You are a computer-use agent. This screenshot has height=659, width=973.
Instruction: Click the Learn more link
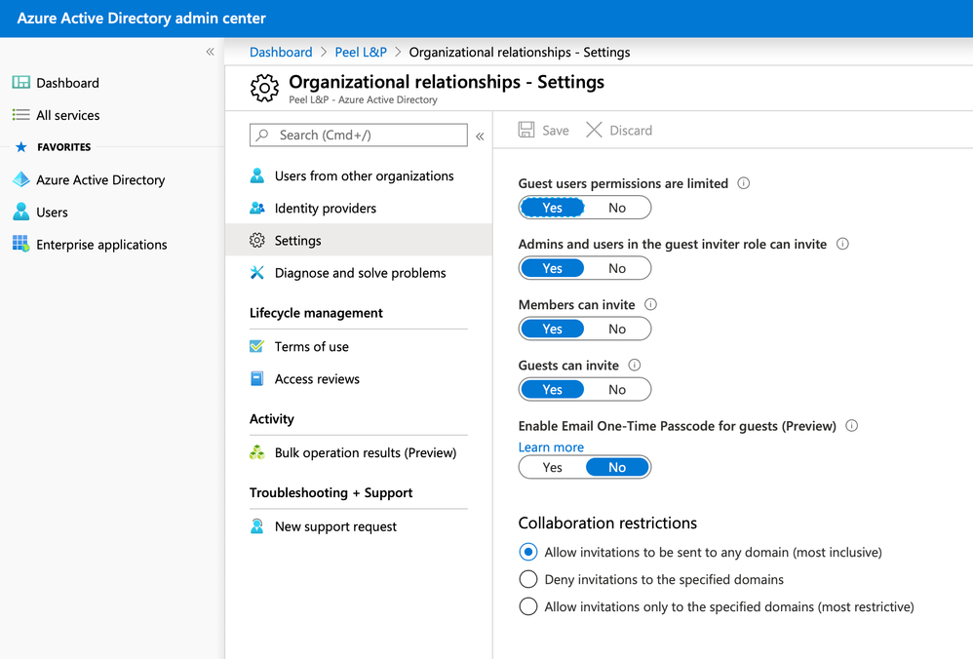click(x=551, y=447)
